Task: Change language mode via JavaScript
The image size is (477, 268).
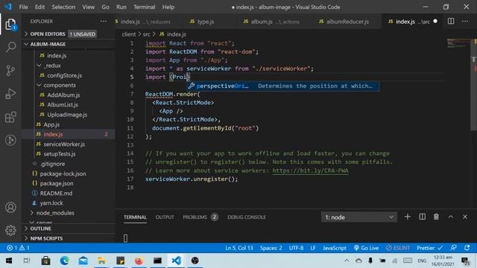Action: click(335, 248)
